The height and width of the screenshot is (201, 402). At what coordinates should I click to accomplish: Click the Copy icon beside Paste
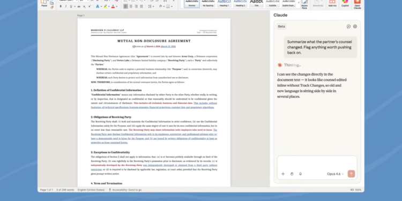coord(52,3)
